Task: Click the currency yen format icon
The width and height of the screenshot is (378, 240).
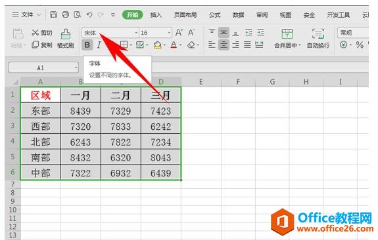Action: click(344, 45)
